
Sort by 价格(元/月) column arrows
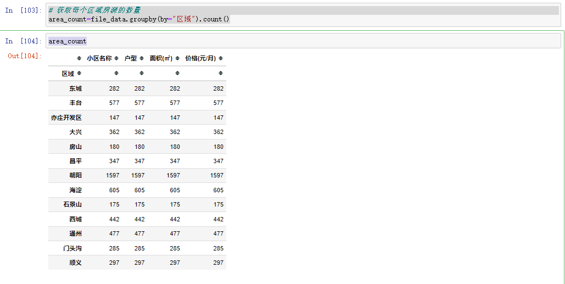click(221, 58)
